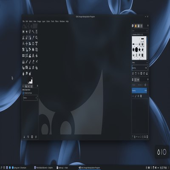Viewport: 170px width, 170px height.
Task: Switch to the Paths tab in Layers dock
Action: [138, 80]
